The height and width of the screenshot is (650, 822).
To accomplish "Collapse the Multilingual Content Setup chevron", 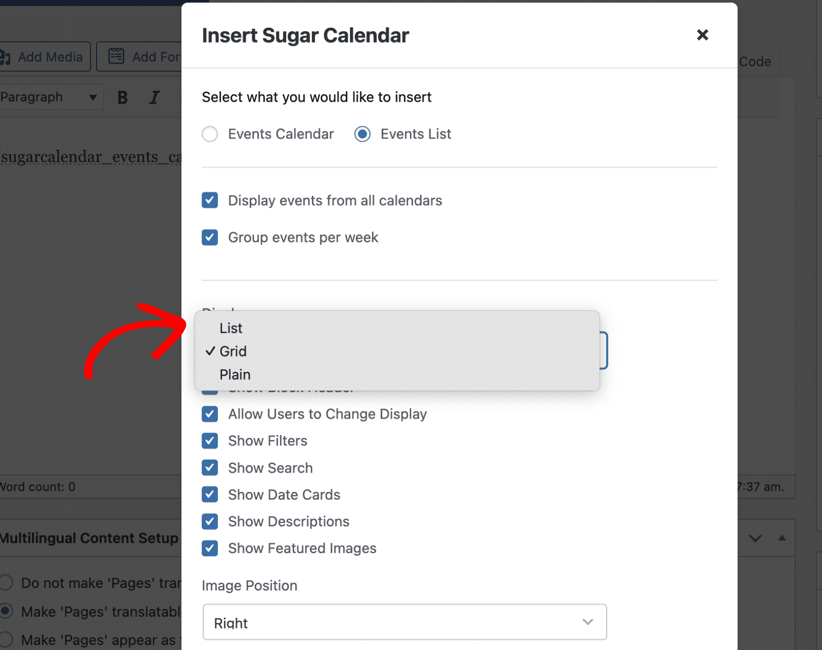I will tap(755, 538).
